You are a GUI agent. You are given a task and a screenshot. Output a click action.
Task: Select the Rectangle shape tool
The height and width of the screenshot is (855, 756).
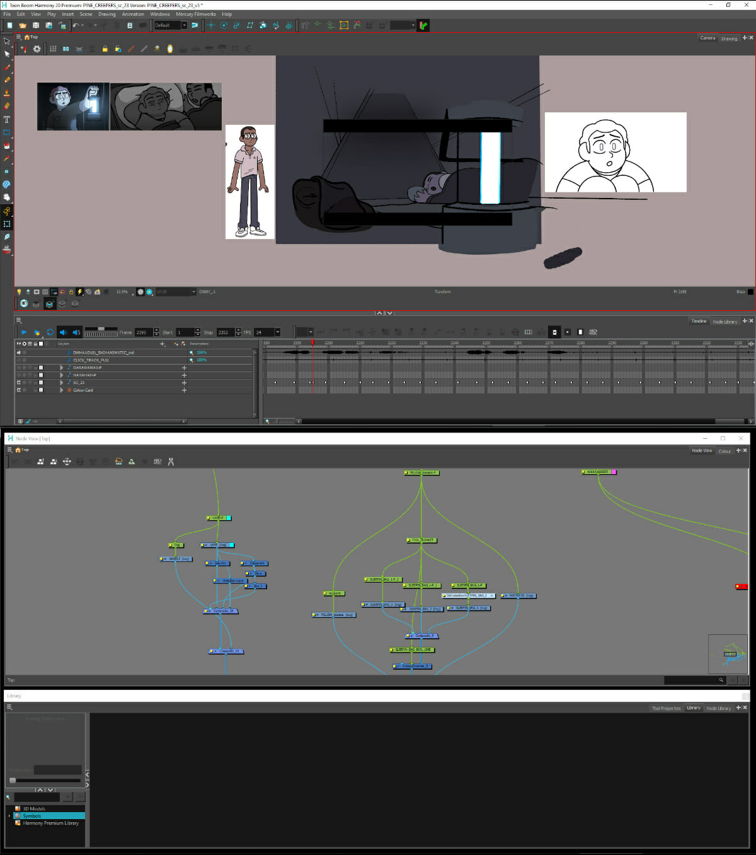pos(7,132)
